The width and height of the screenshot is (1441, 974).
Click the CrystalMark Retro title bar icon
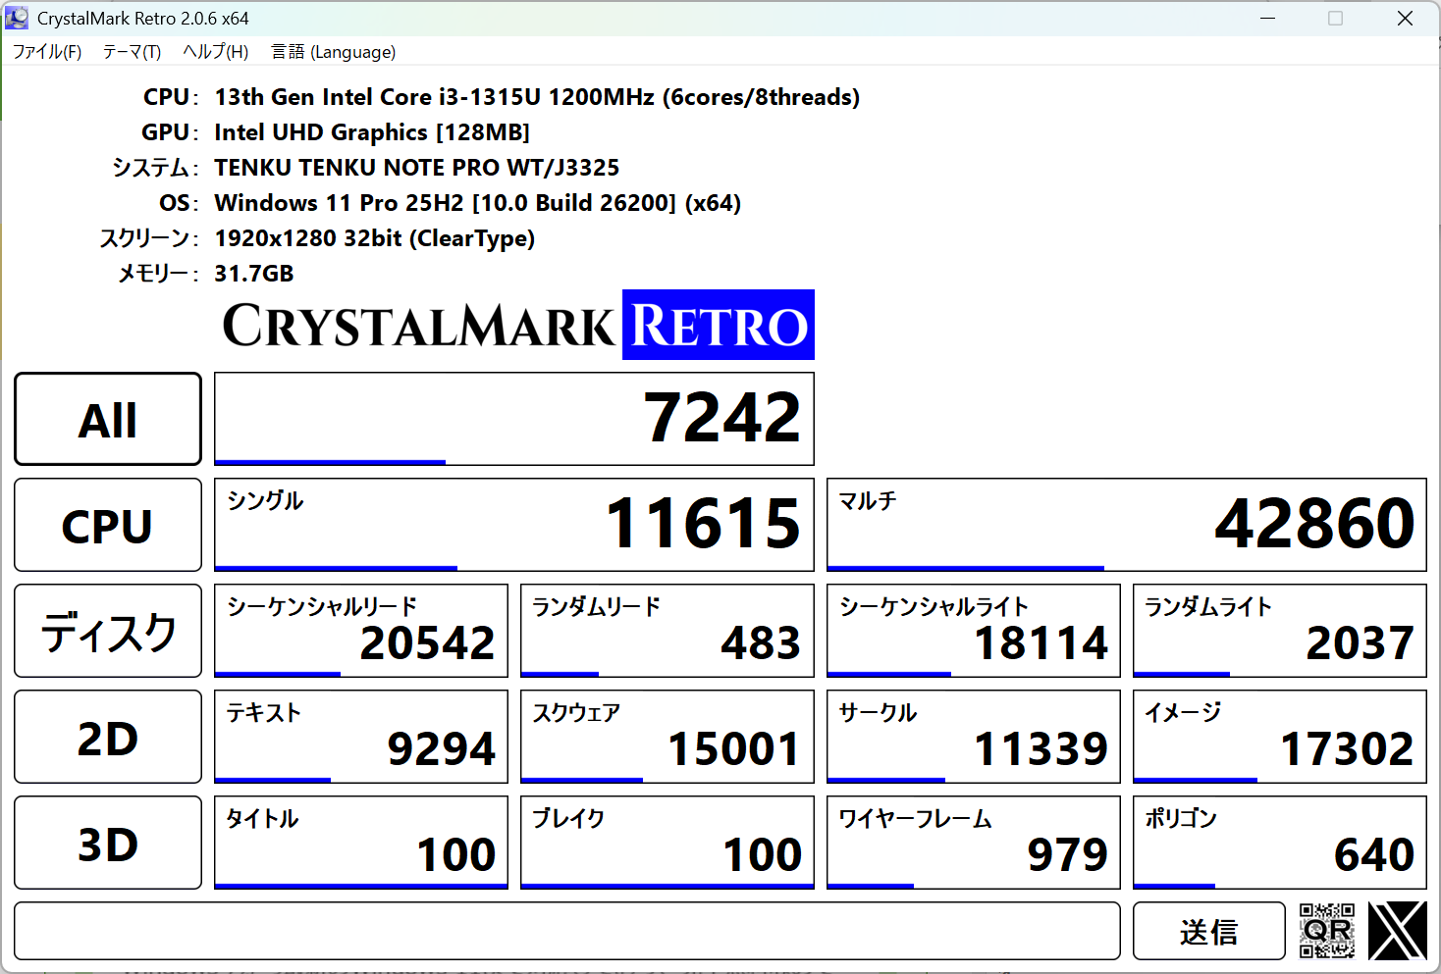(16, 17)
